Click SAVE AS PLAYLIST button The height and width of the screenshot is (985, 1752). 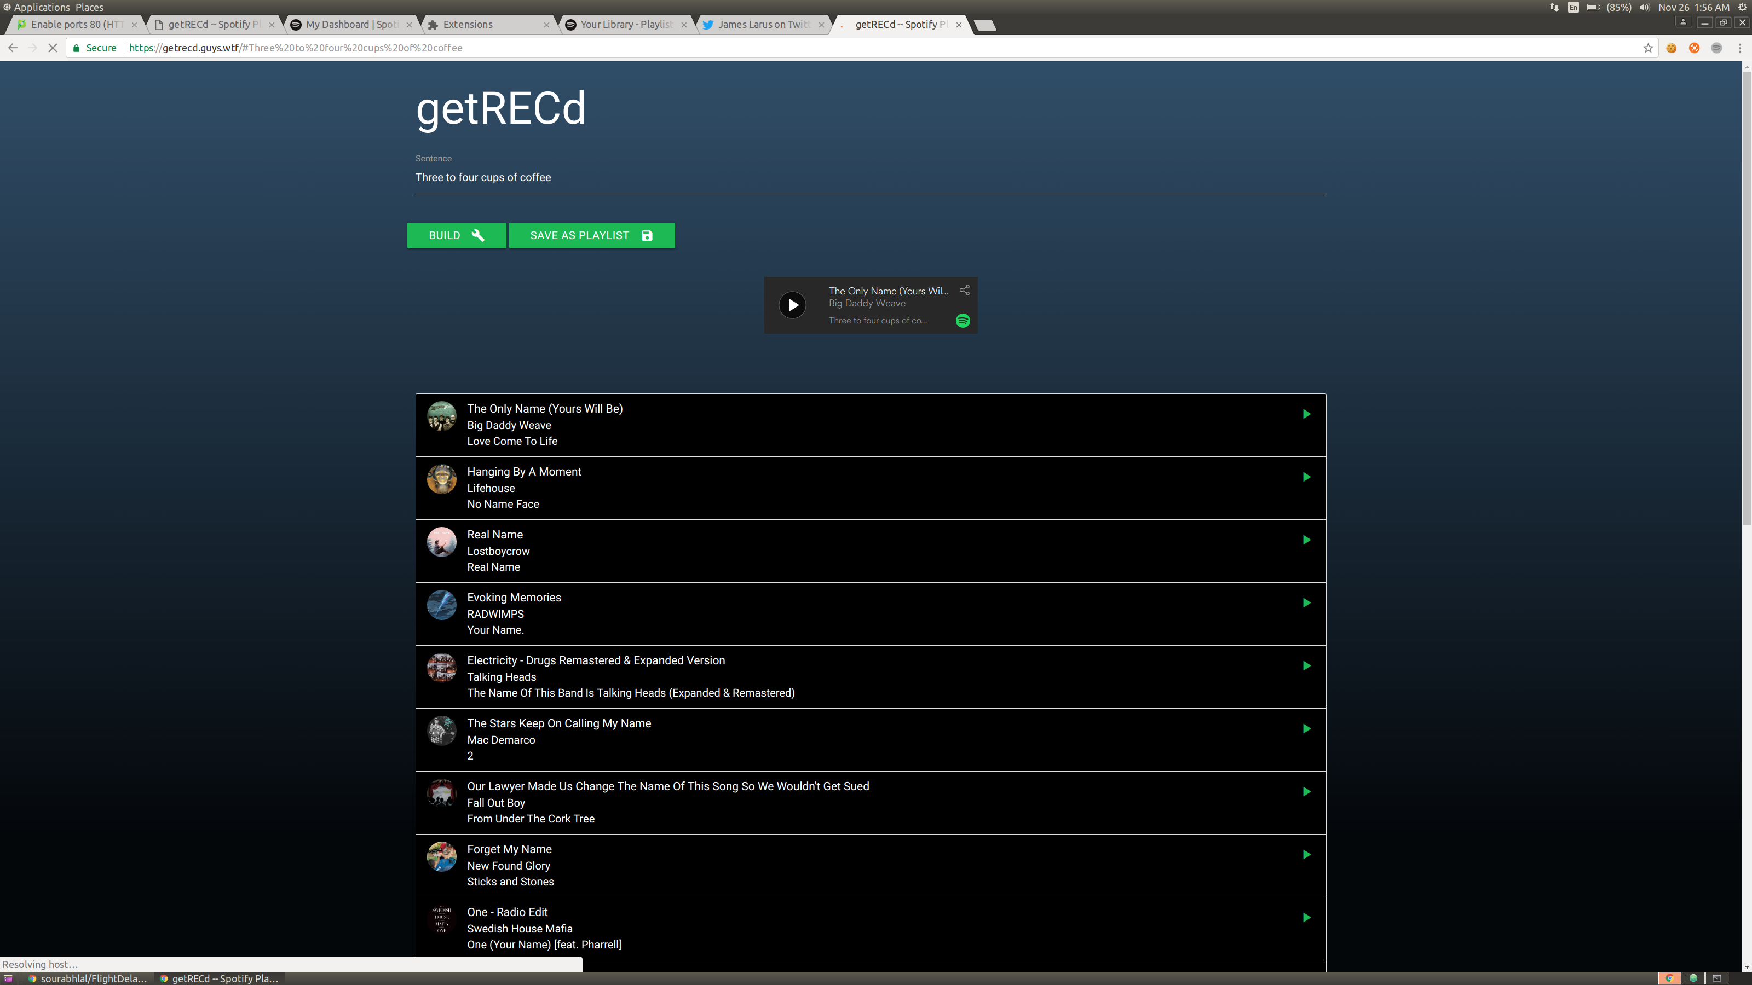(591, 235)
